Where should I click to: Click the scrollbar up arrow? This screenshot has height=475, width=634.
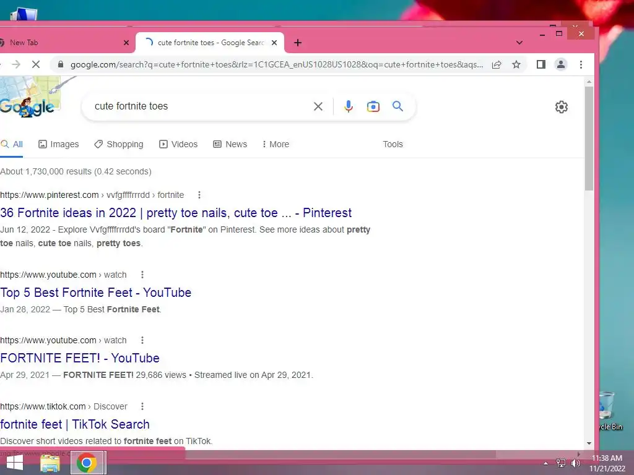coord(589,82)
